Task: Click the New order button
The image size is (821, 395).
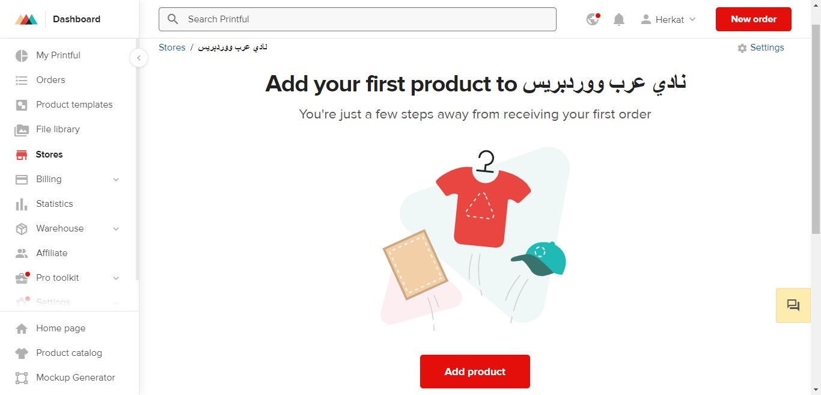Action: [x=753, y=19]
